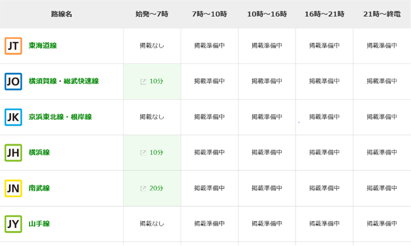Image resolution: width=411 pixels, height=246 pixels.
Task: Click the JH Yokohama line badge icon
Action: point(13,153)
